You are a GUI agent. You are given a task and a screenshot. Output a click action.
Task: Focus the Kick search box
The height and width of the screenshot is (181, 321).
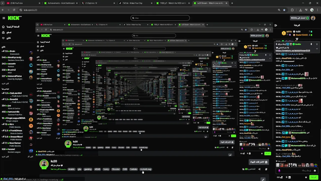pyautogui.click(x=160, y=18)
